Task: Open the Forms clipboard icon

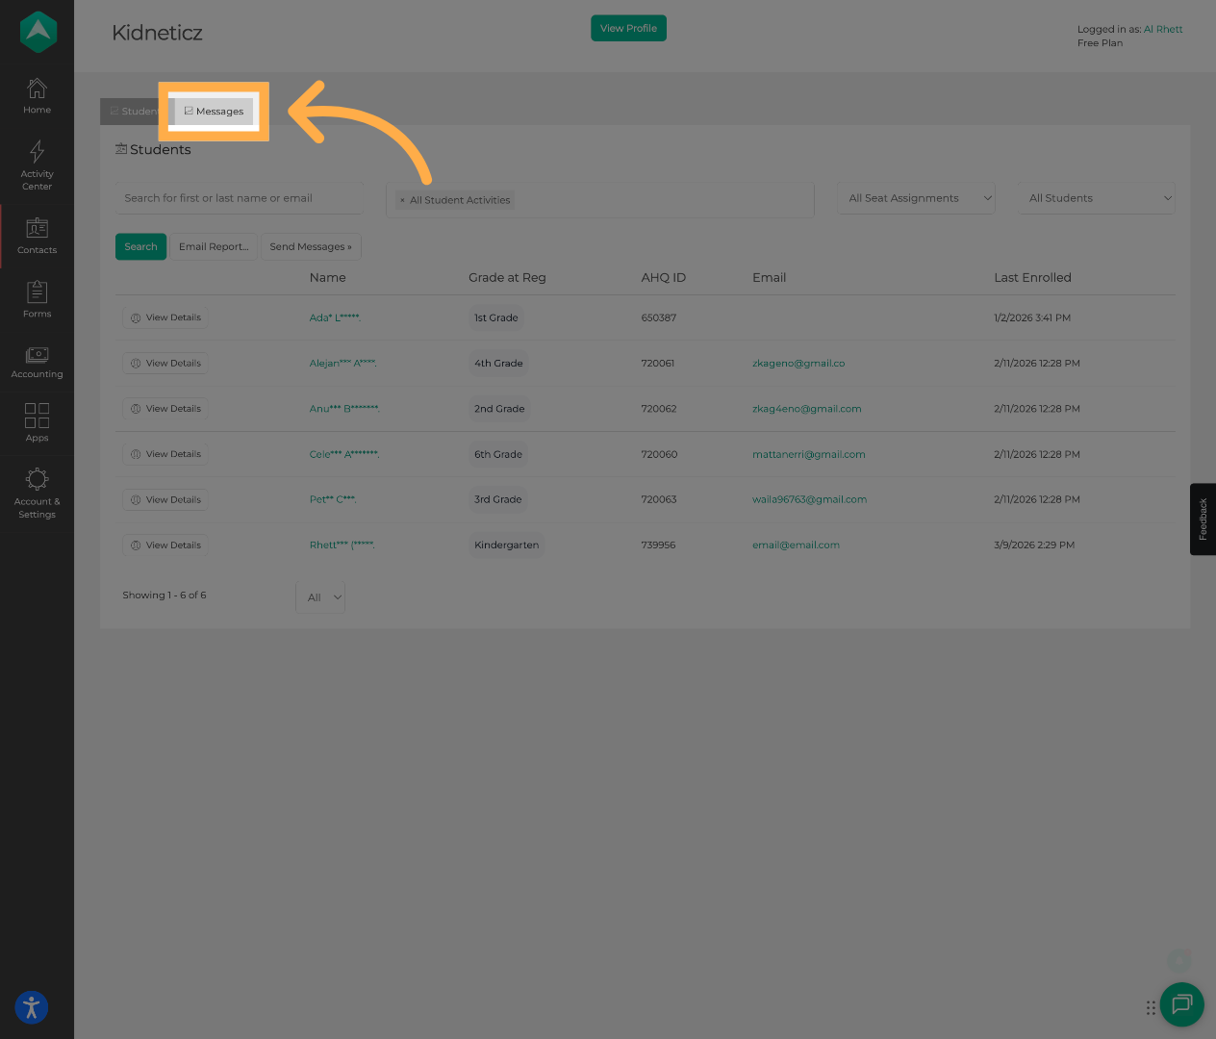Action: 37,299
